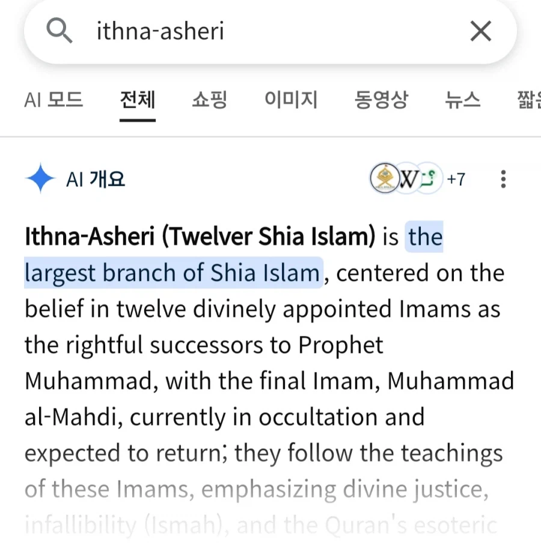Expand the +7 additional sources

point(456,179)
